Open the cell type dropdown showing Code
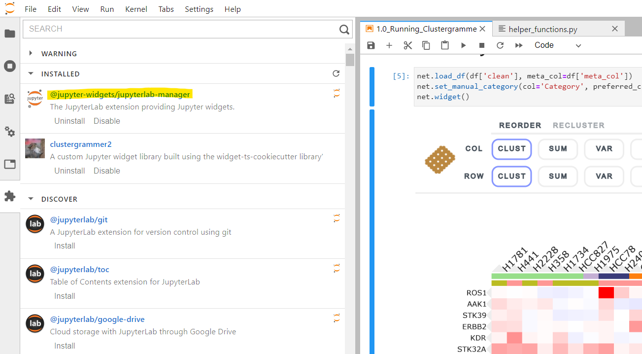This screenshot has height=354, width=642. (557, 45)
